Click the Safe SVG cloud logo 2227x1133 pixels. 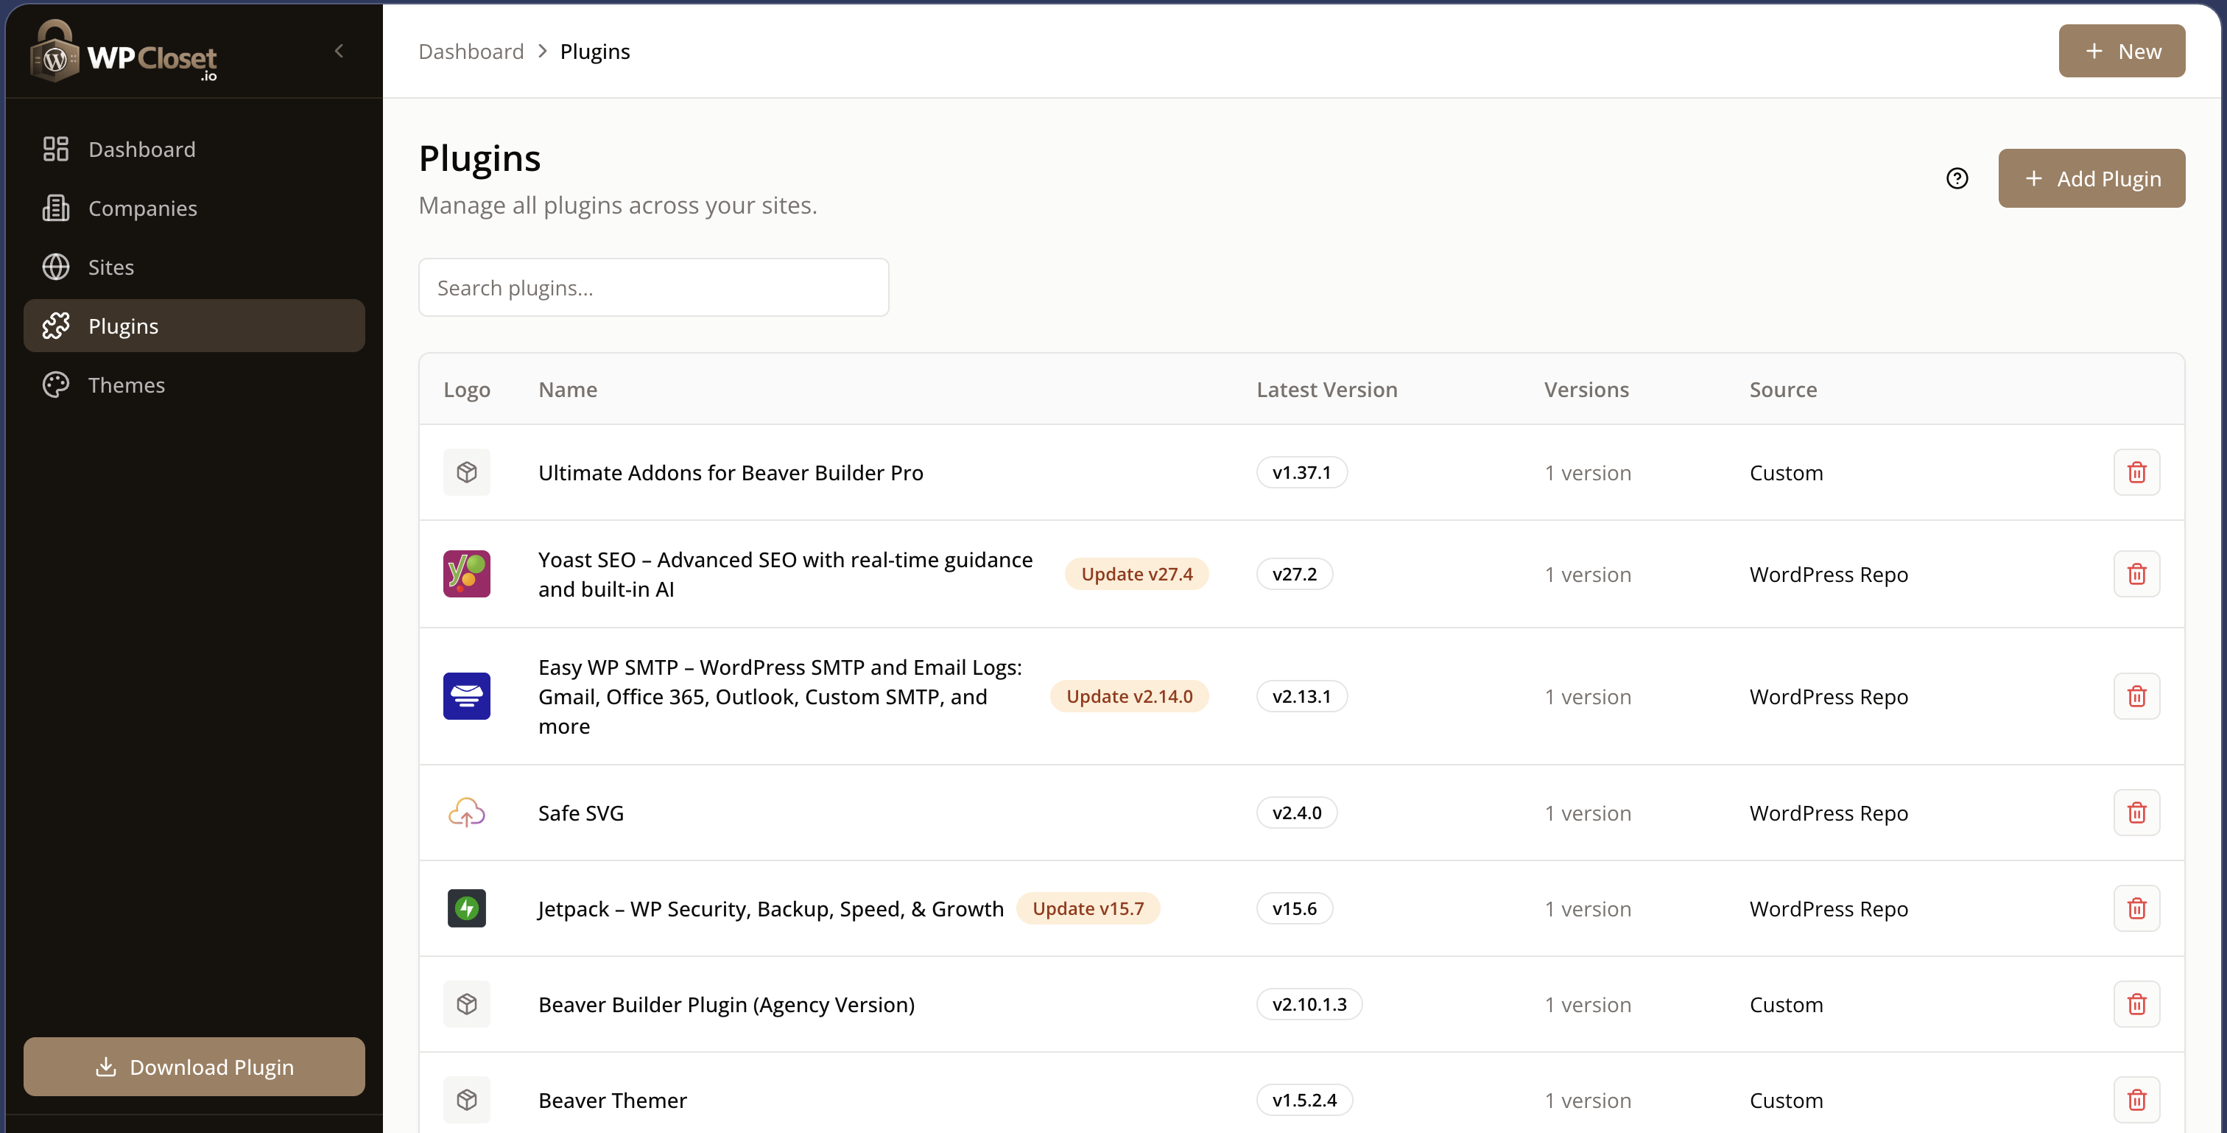point(467,813)
